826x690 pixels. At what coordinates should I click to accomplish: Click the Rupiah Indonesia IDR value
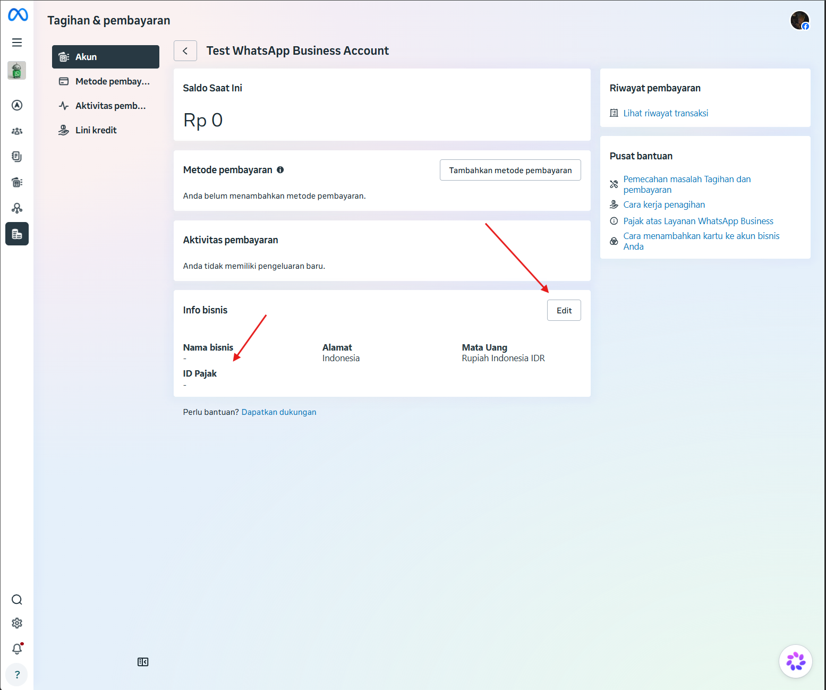pyautogui.click(x=504, y=358)
